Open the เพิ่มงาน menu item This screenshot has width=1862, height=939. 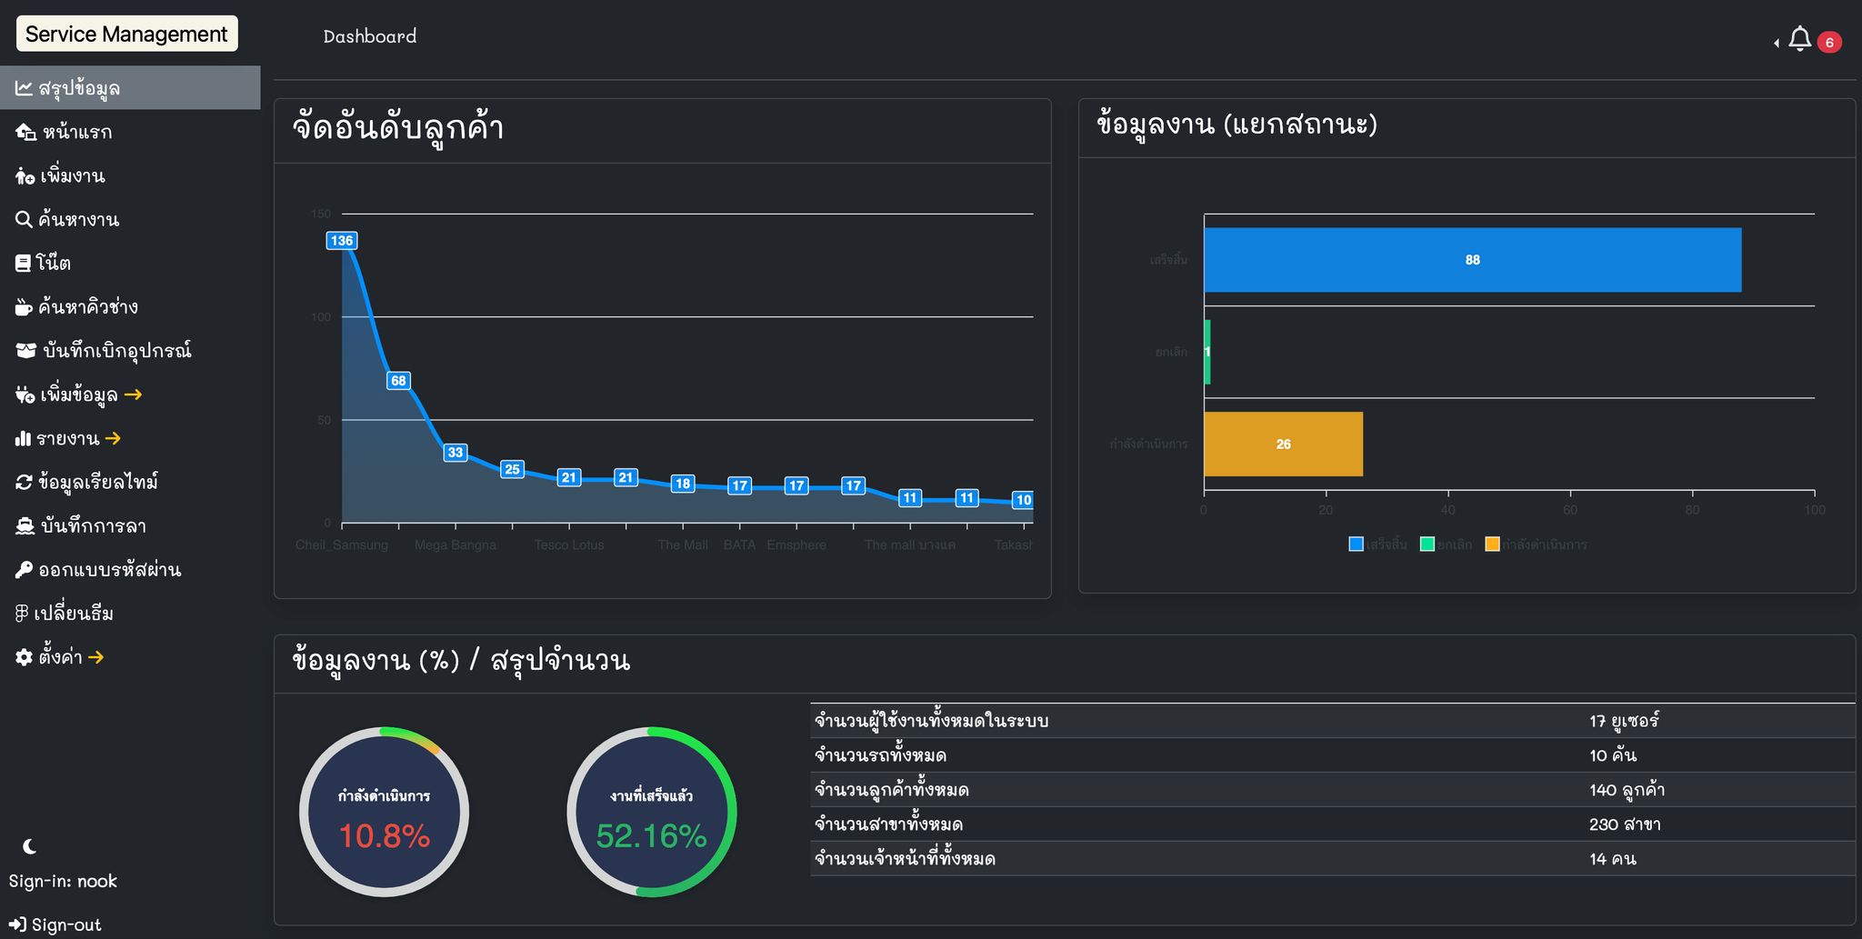[72, 175]
